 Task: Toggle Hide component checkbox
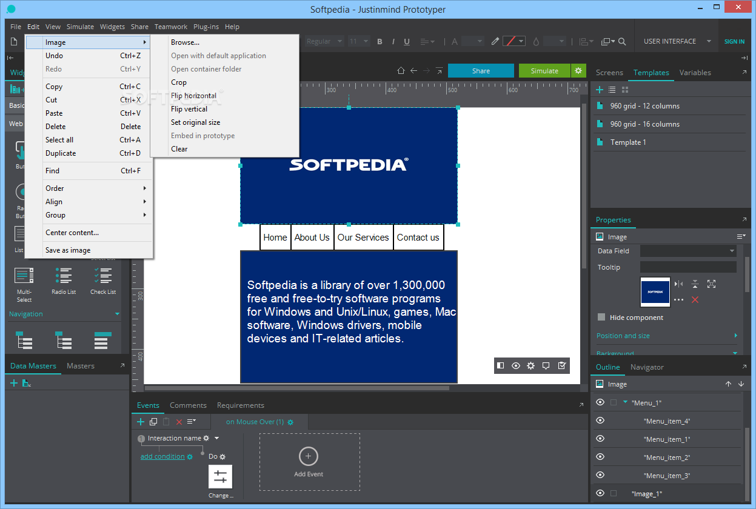601,317
